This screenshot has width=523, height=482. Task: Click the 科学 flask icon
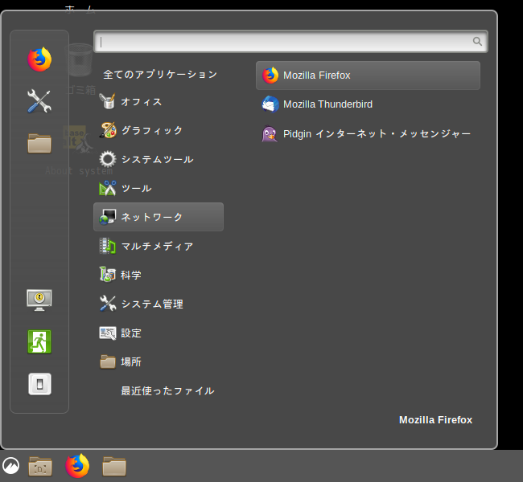coord(107,275)
